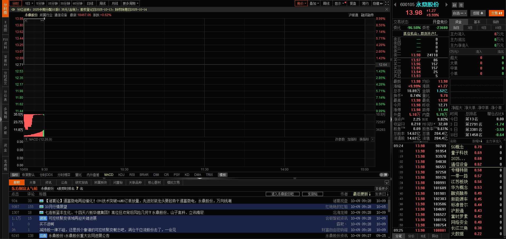The height and width of the screenshot is (239, 506).
Task: Click the 港 Hong Kong connect badge
Action: tap(461, 5)
